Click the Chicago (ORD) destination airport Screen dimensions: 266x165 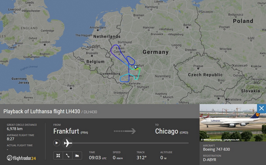172,131
